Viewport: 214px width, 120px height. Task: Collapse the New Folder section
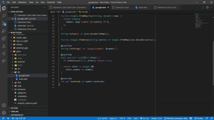(28, 33)
